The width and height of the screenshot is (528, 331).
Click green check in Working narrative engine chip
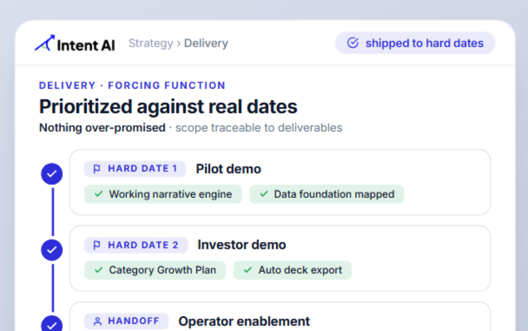98,194
